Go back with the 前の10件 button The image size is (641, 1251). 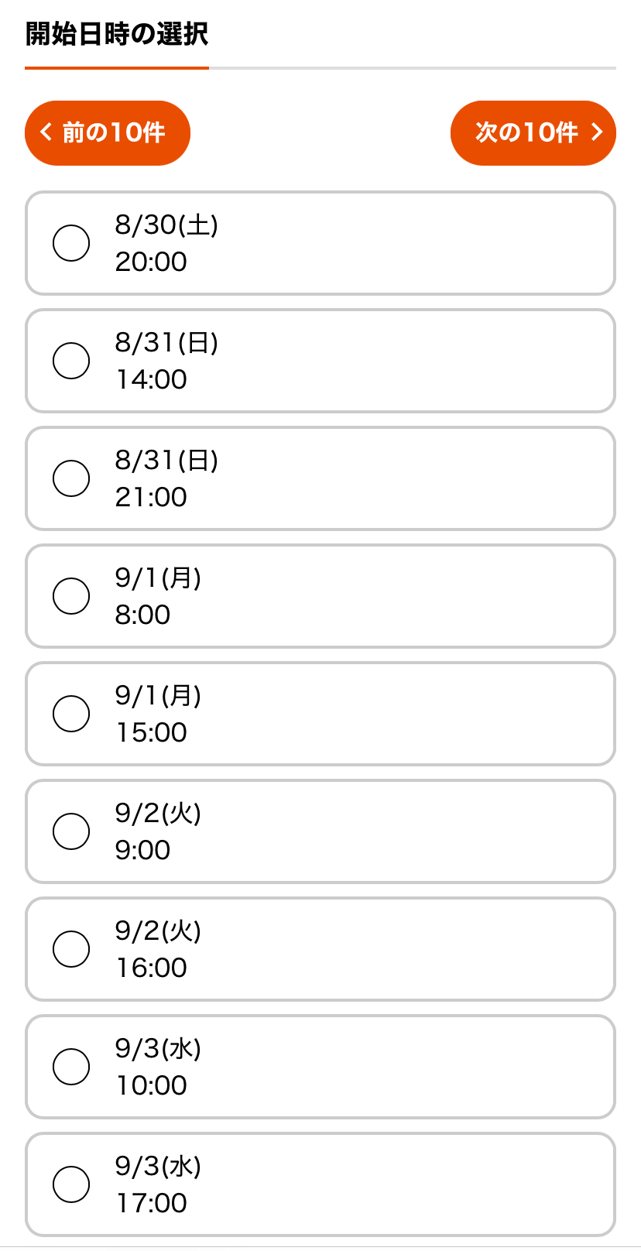click(x=108, y=133)
